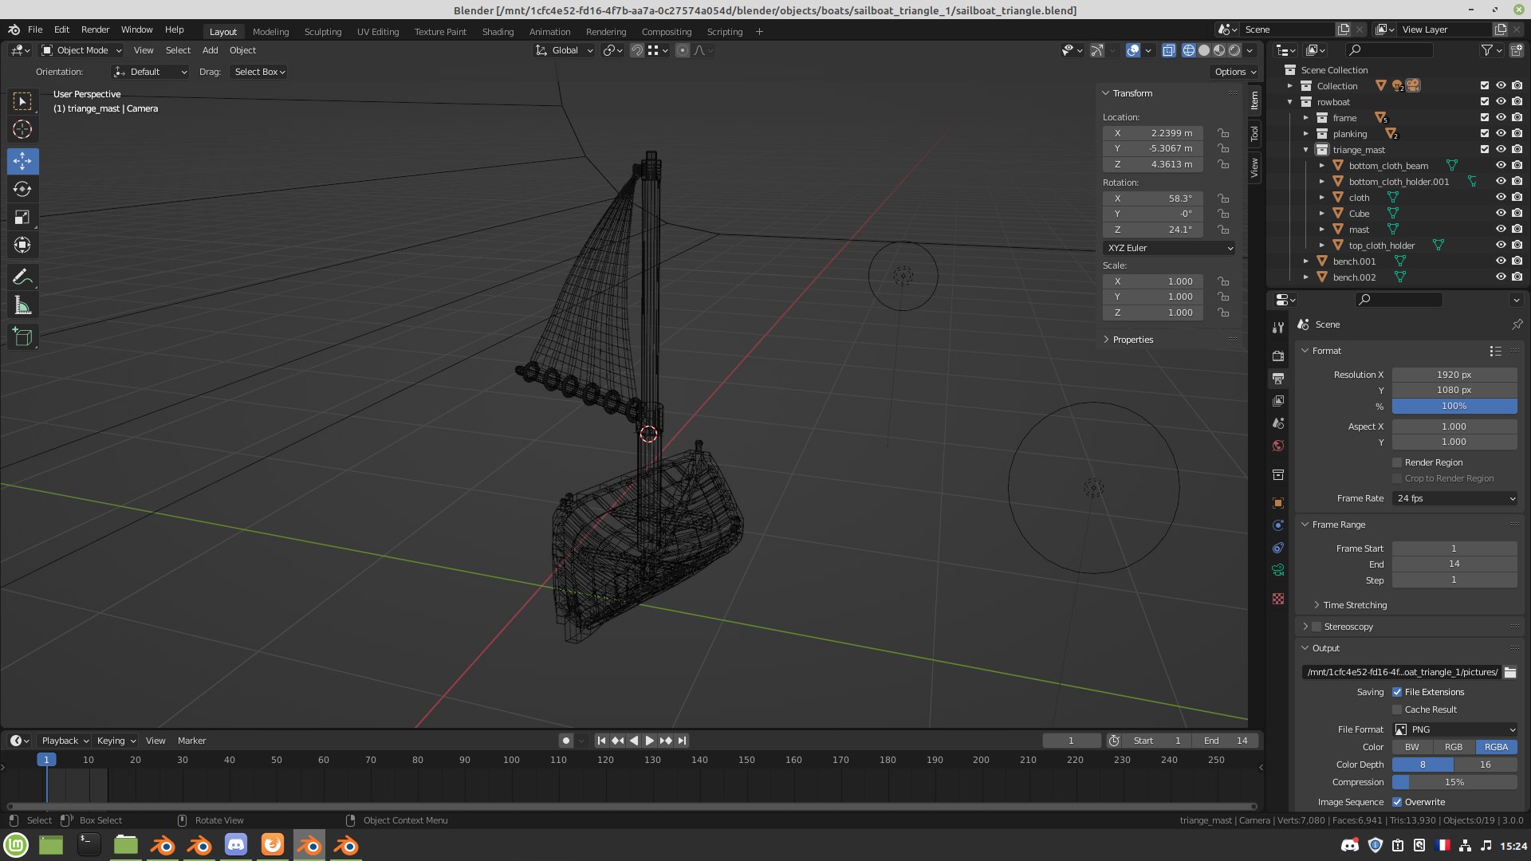Select the Transform tool
The height and width of the screenshot is (861, 1531).
coord(22,245)
